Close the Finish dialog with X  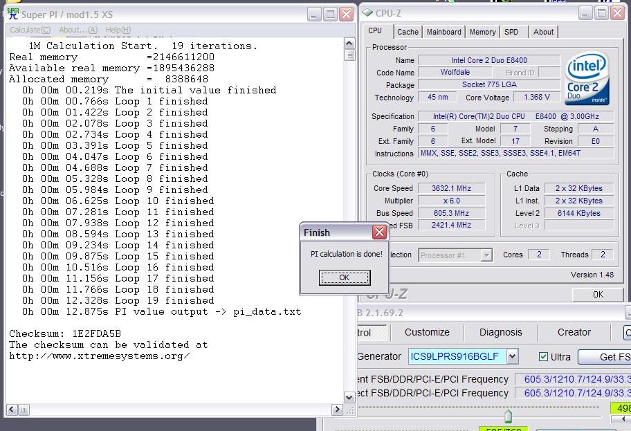point(379,232)
